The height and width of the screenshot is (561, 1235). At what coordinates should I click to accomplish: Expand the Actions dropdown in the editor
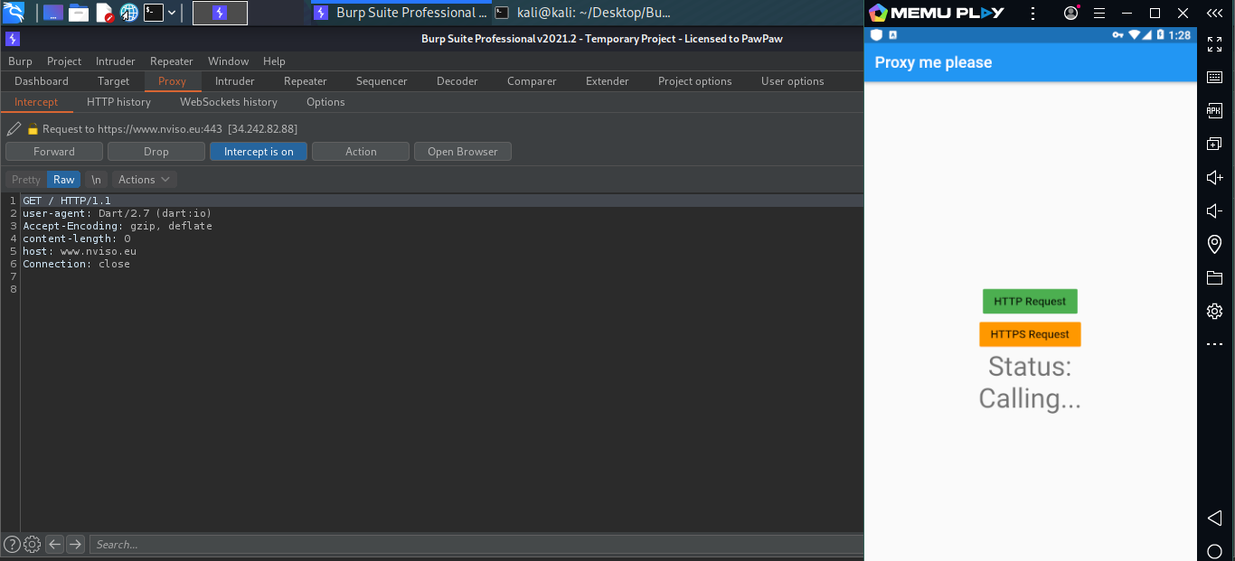pos(144,180)
